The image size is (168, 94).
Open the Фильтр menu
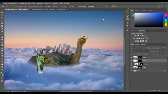coord(46,3)
